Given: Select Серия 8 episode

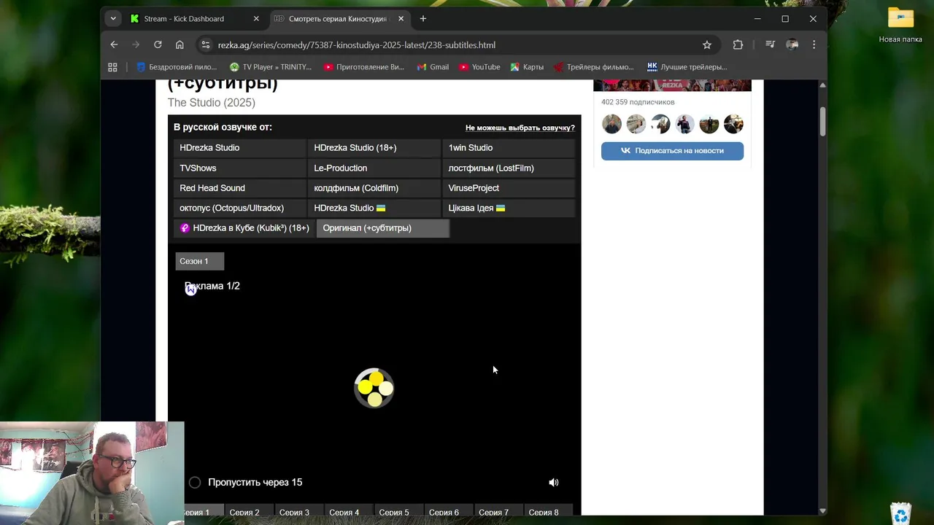Looking at the screenshot, I should point(548,510).
